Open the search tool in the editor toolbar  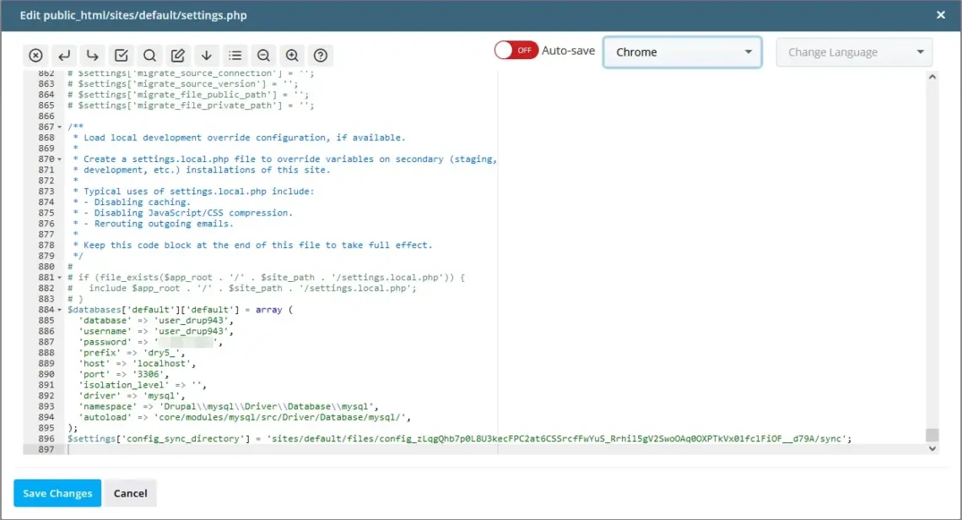pos(150,55)
